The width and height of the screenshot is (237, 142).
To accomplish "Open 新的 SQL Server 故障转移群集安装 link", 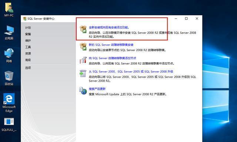I will coord(111,45).
